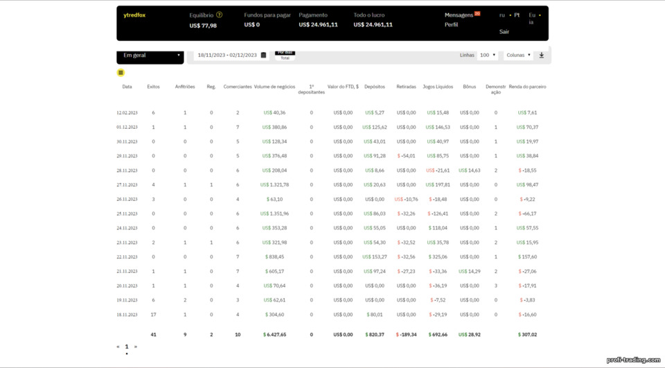Sort by the Anfitriões column header
This screenshot has width=665, height=368.
coord(185,87)
